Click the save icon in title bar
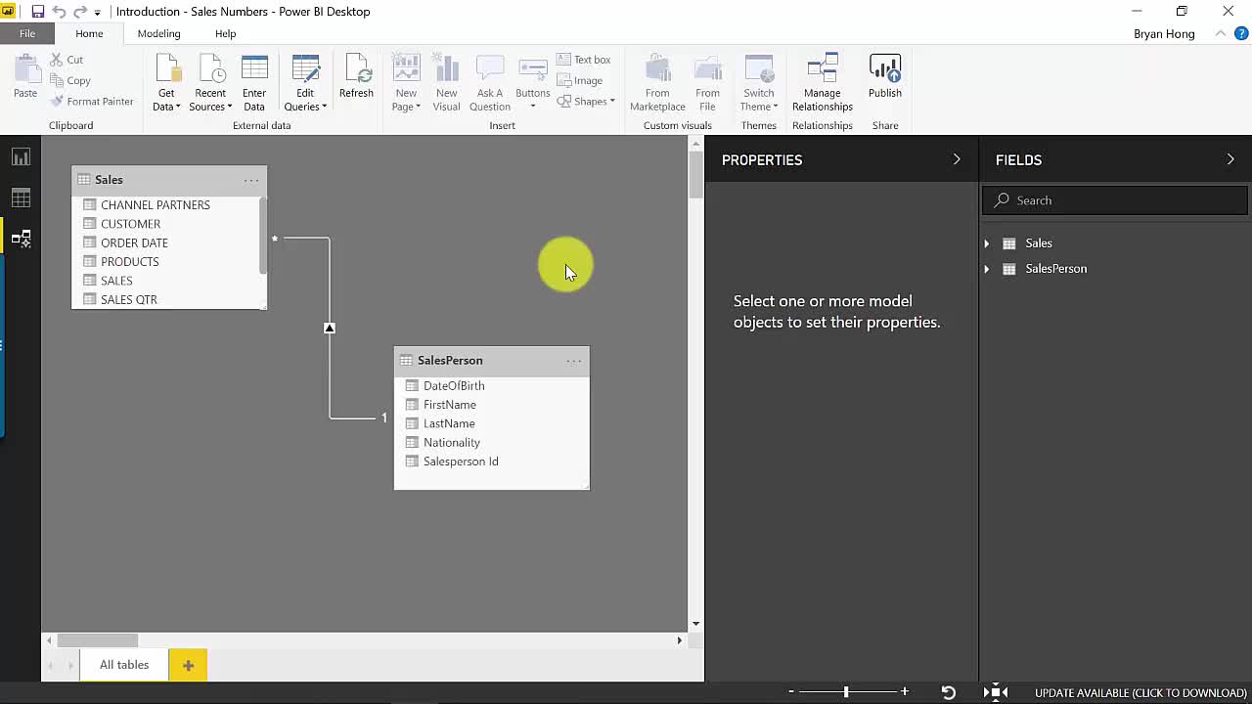 tap(37, 12)
